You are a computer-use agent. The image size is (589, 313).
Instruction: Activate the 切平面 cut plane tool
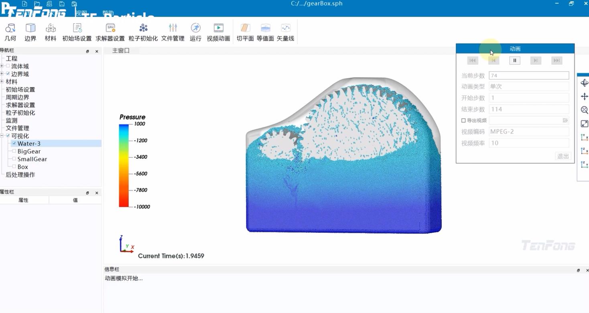[245, 32]
